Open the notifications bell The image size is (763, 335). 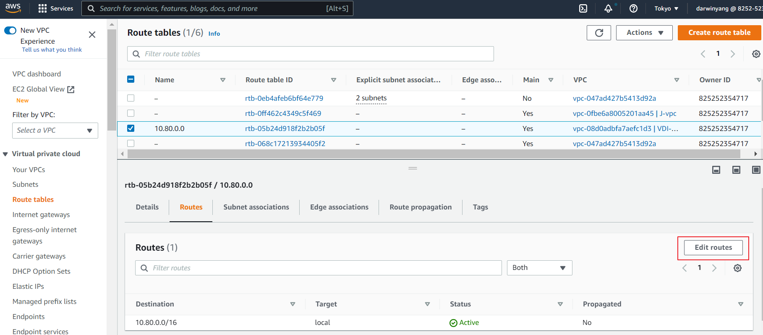608,8
